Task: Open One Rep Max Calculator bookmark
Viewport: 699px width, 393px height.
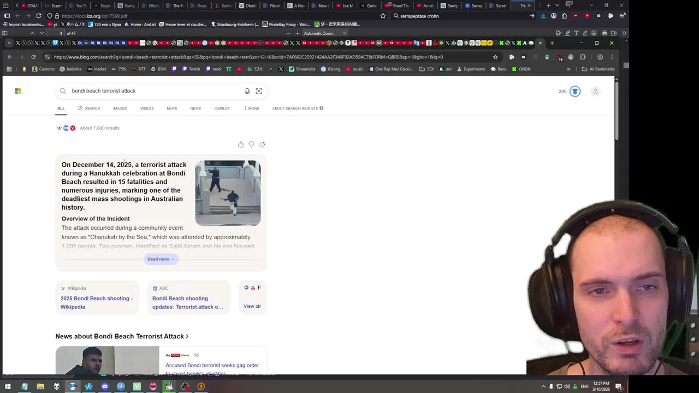Action: click(x=390, y=69)
